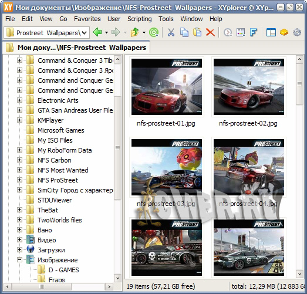Expand the TheBat folder node
This screenshot has height=294, width=307.
coord(19,210)
